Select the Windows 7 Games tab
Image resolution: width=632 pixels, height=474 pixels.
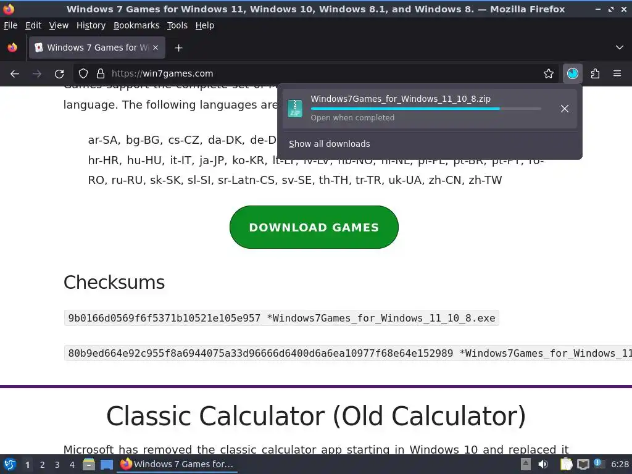tap(97, 48)
